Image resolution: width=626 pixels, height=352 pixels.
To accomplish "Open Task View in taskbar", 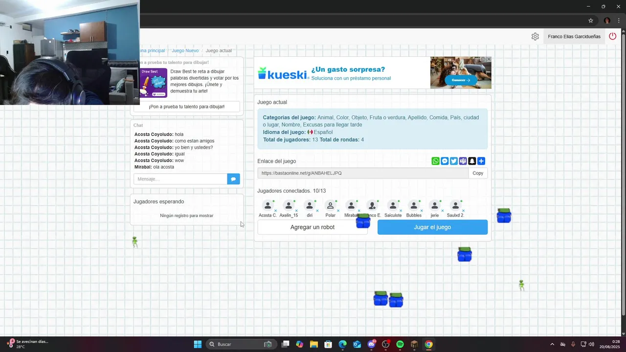I will point(286,344).
